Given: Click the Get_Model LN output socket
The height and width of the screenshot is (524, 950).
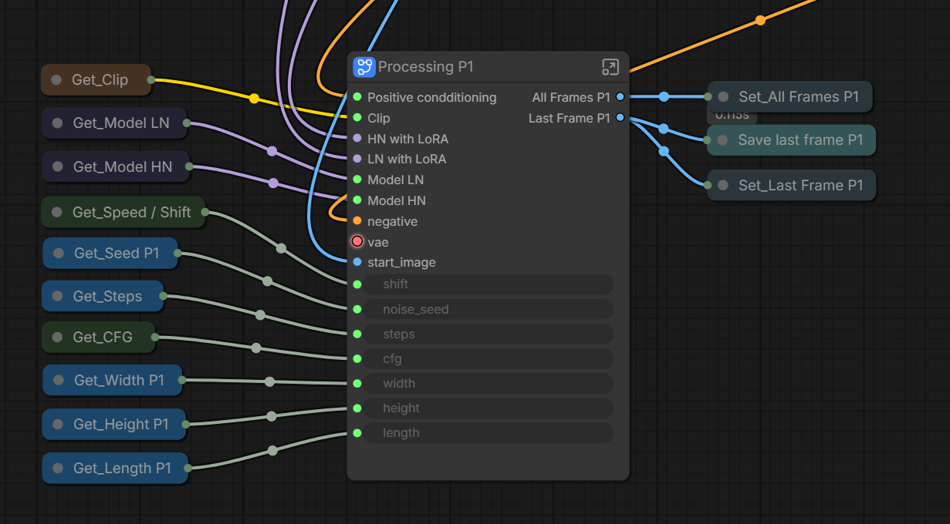Looking at the screenshot, I should pyautogui.click(x=188, y=123).
